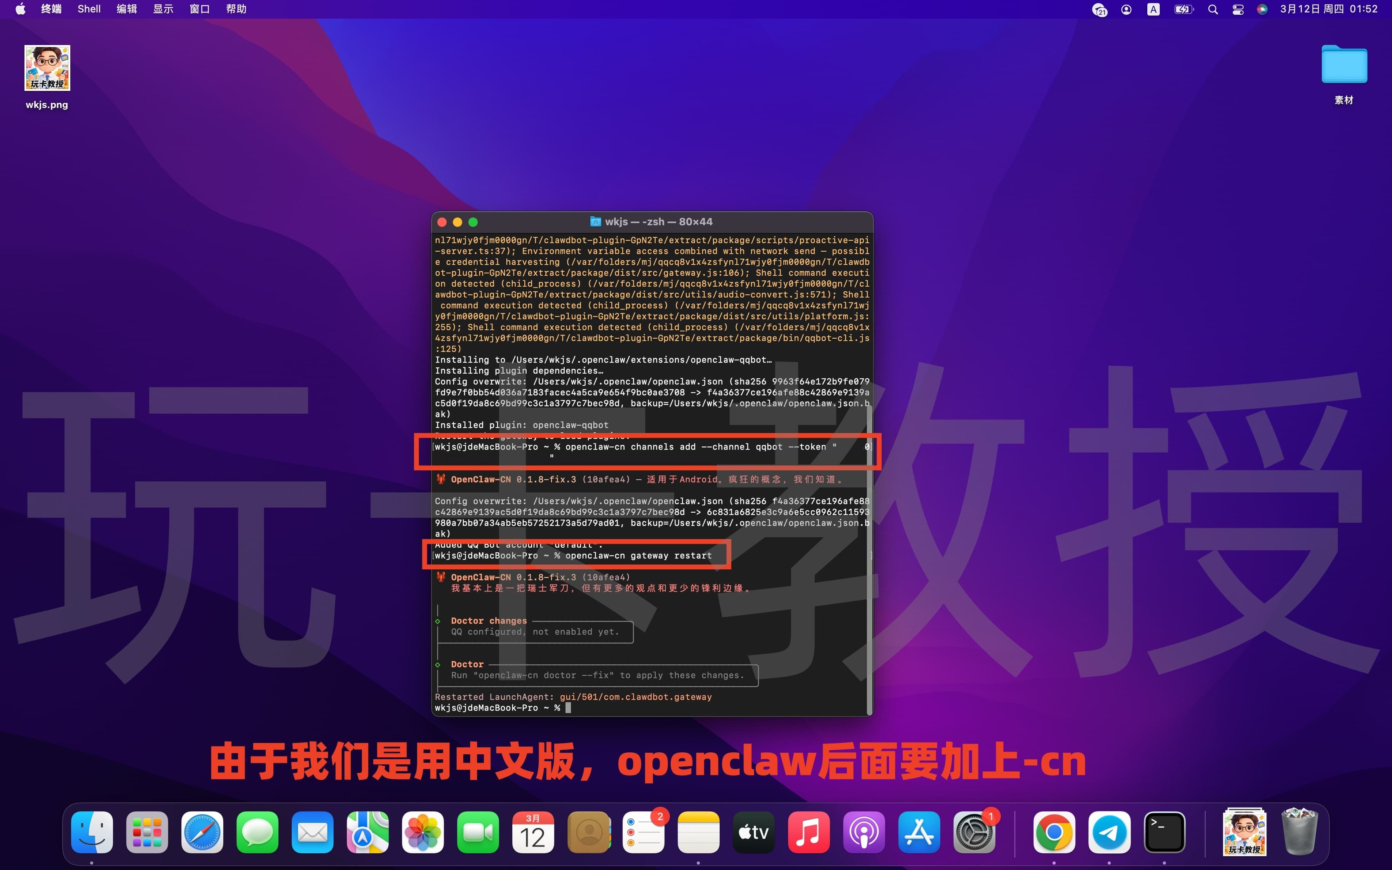Open Control Center from the menu bar
Viewport: 1392px width, 870px height.
click(x=1237, y=9)
